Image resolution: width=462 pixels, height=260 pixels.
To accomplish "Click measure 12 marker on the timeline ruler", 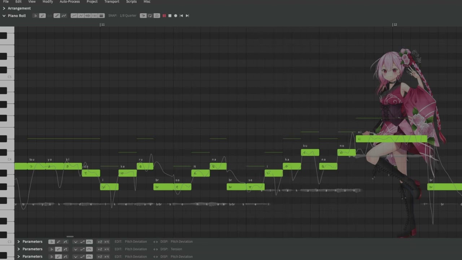I will click(x=395, y=25).
